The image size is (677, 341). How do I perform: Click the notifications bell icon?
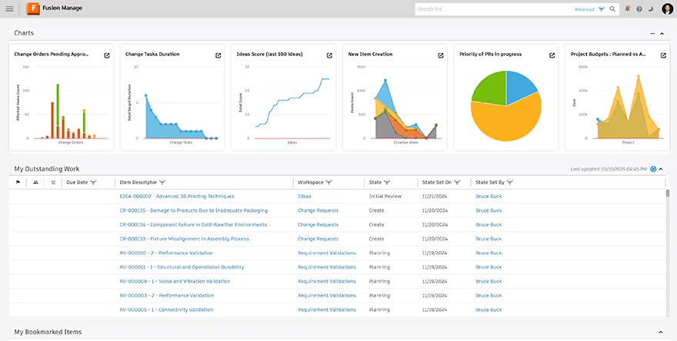[628, 9]
